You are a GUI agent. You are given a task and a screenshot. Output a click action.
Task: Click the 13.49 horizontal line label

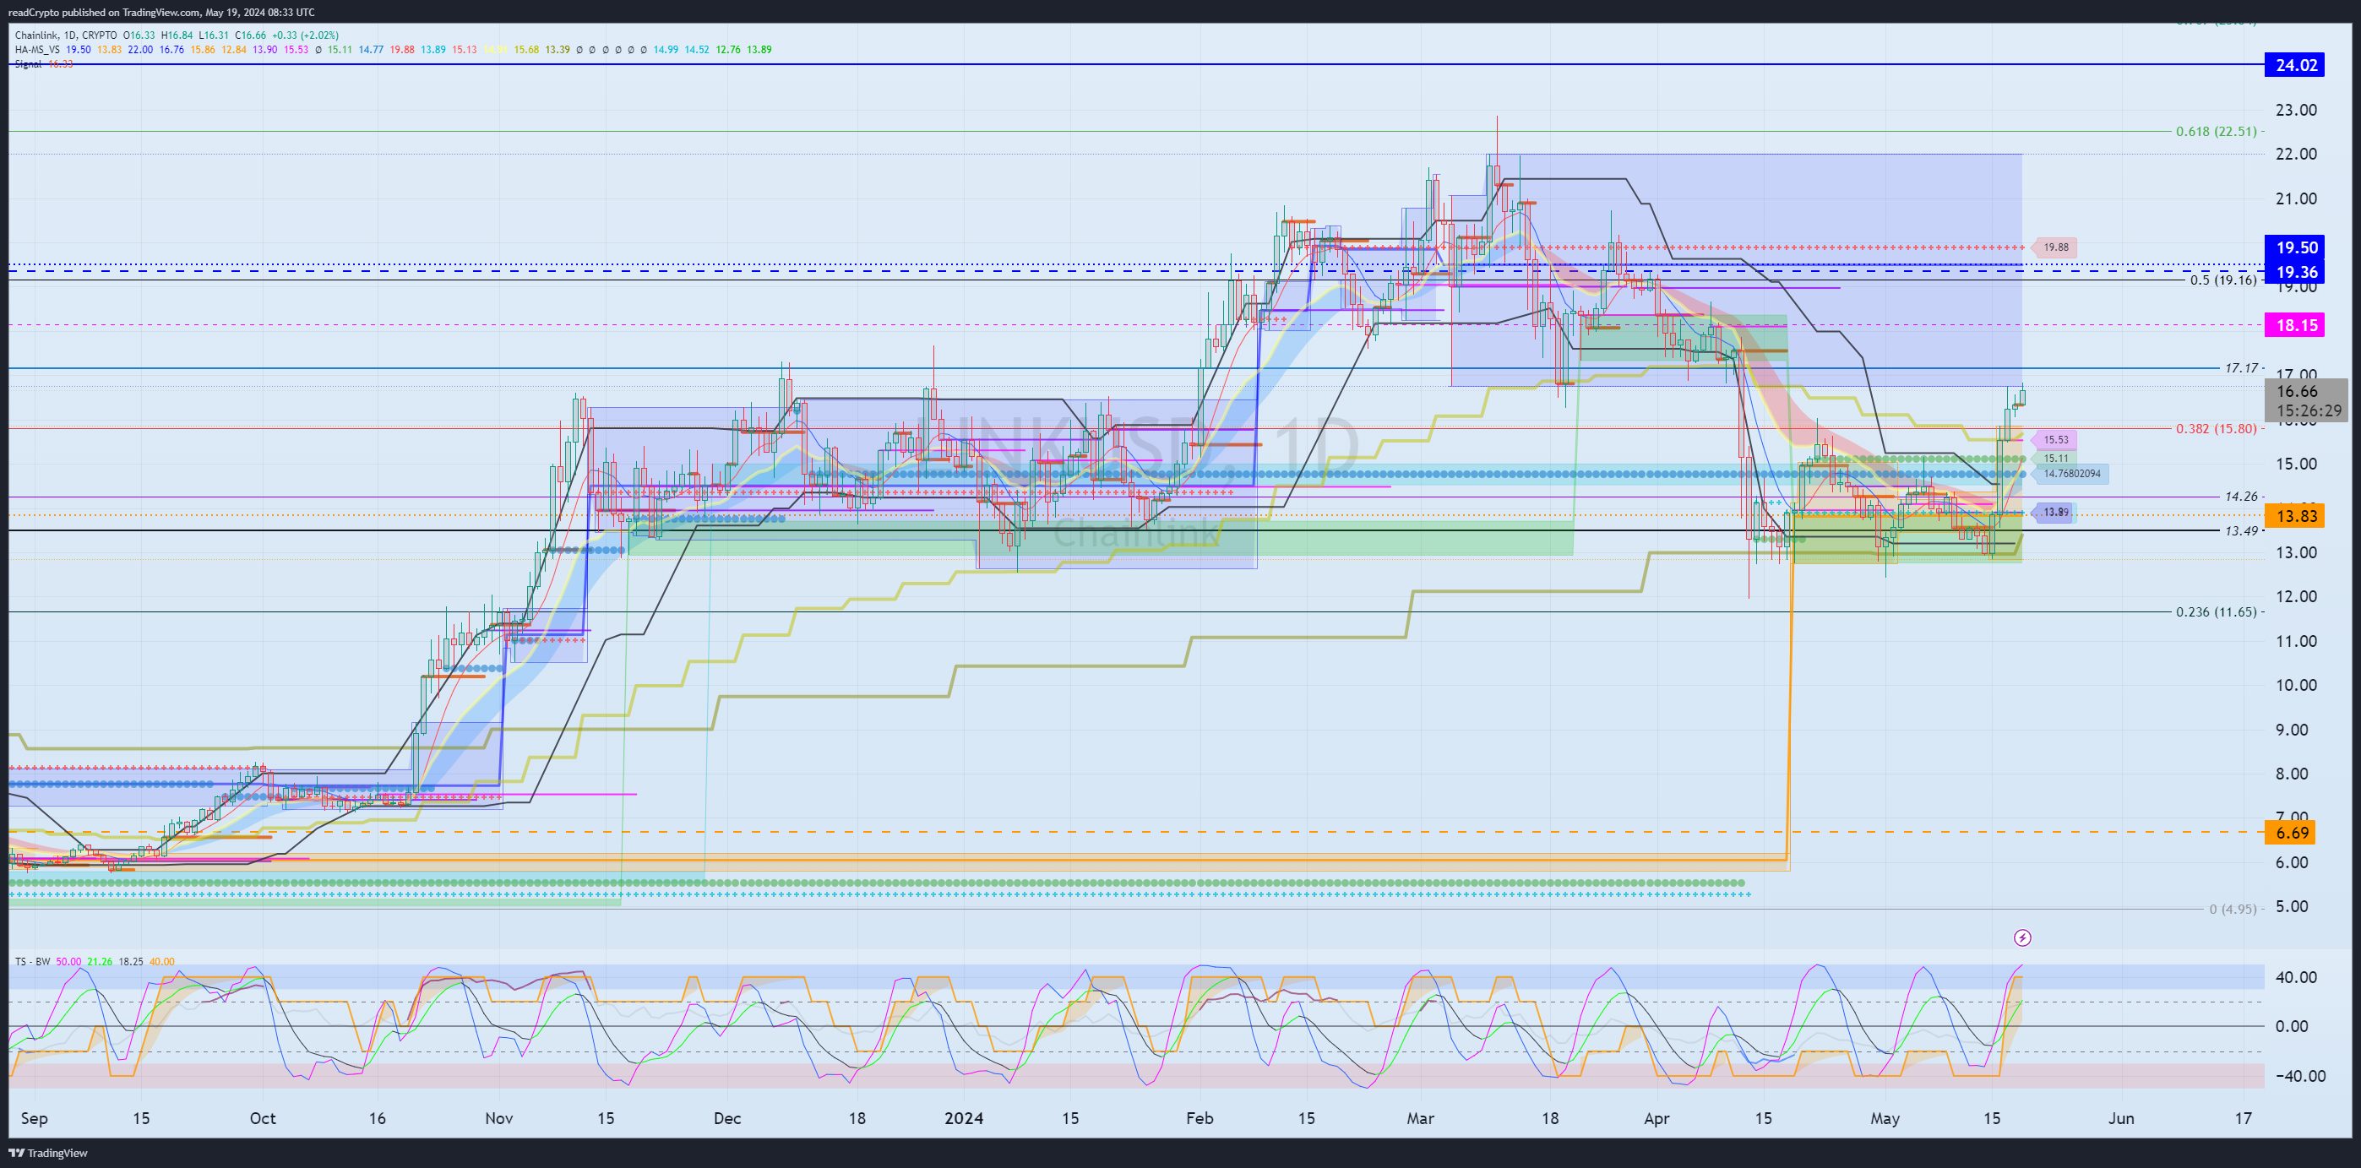(2241, 530)
